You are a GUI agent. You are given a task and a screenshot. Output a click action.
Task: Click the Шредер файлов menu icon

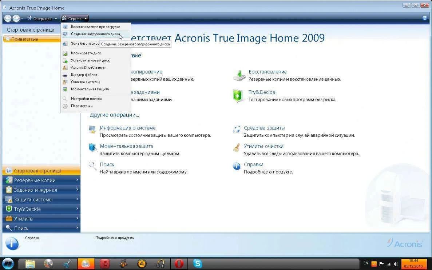pyautogui.click(x=65, y=75)
